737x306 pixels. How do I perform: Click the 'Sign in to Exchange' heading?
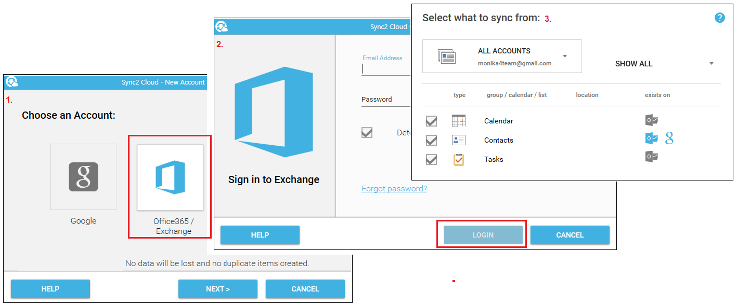(274, 179)
